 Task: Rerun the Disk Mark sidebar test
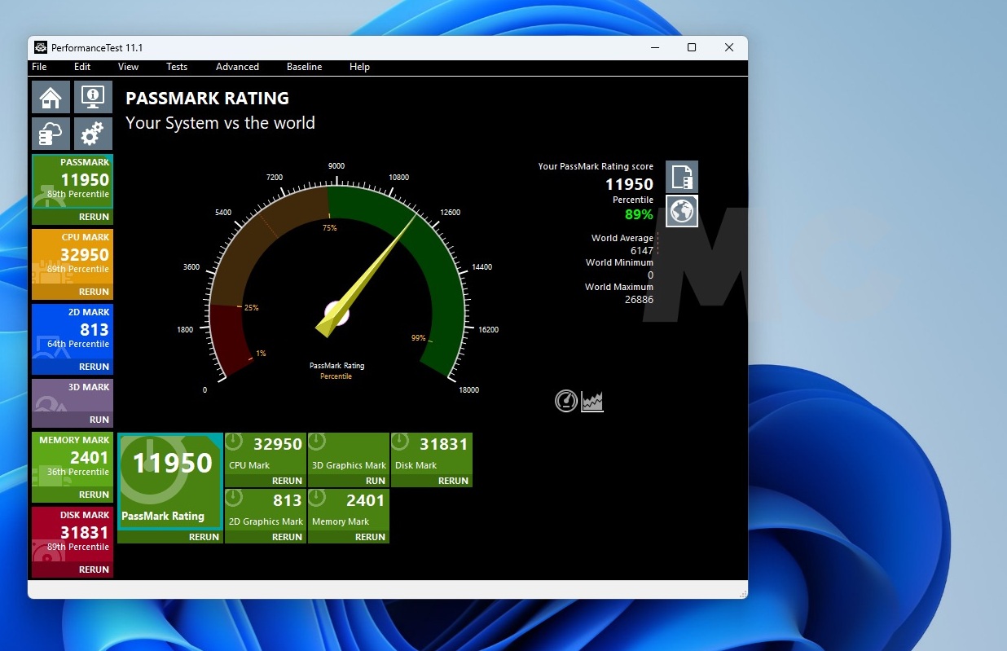[x=94, y=570]
